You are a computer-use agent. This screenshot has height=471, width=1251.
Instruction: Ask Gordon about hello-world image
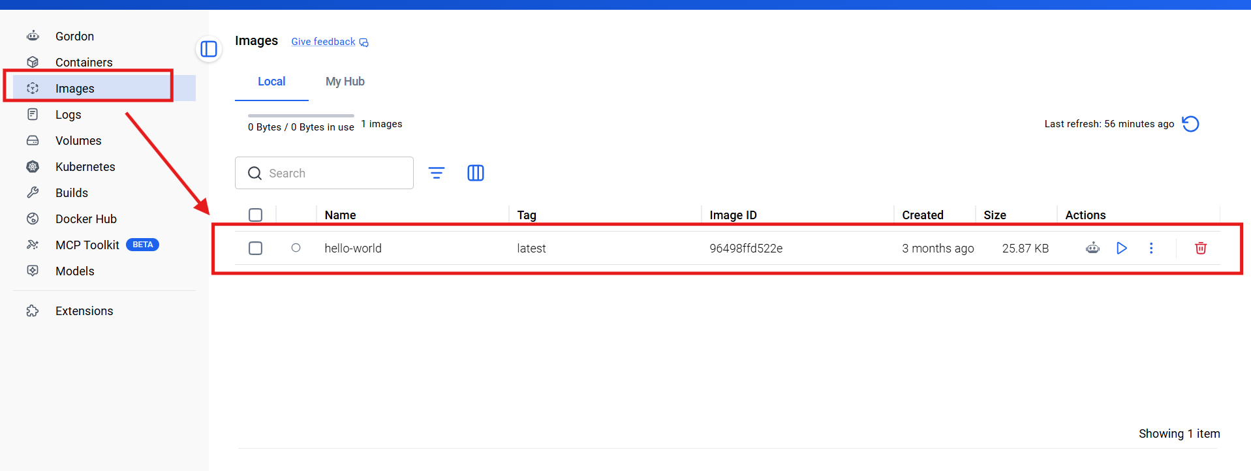tap(1092, 248)
